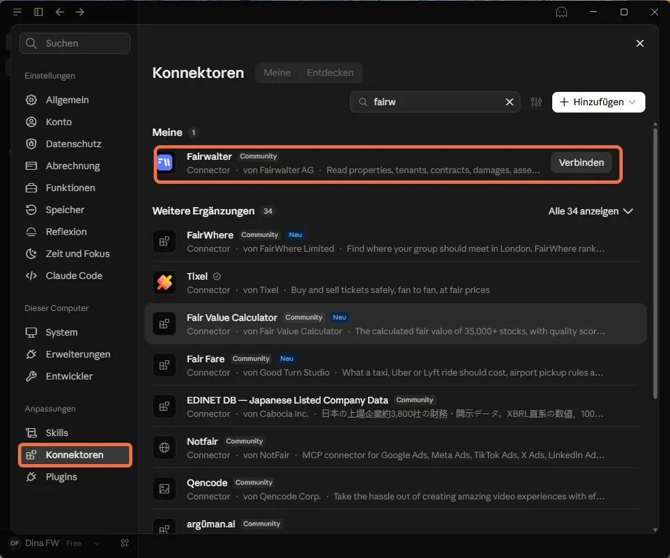Go to Abrechnung settings

tap(75, 166)
